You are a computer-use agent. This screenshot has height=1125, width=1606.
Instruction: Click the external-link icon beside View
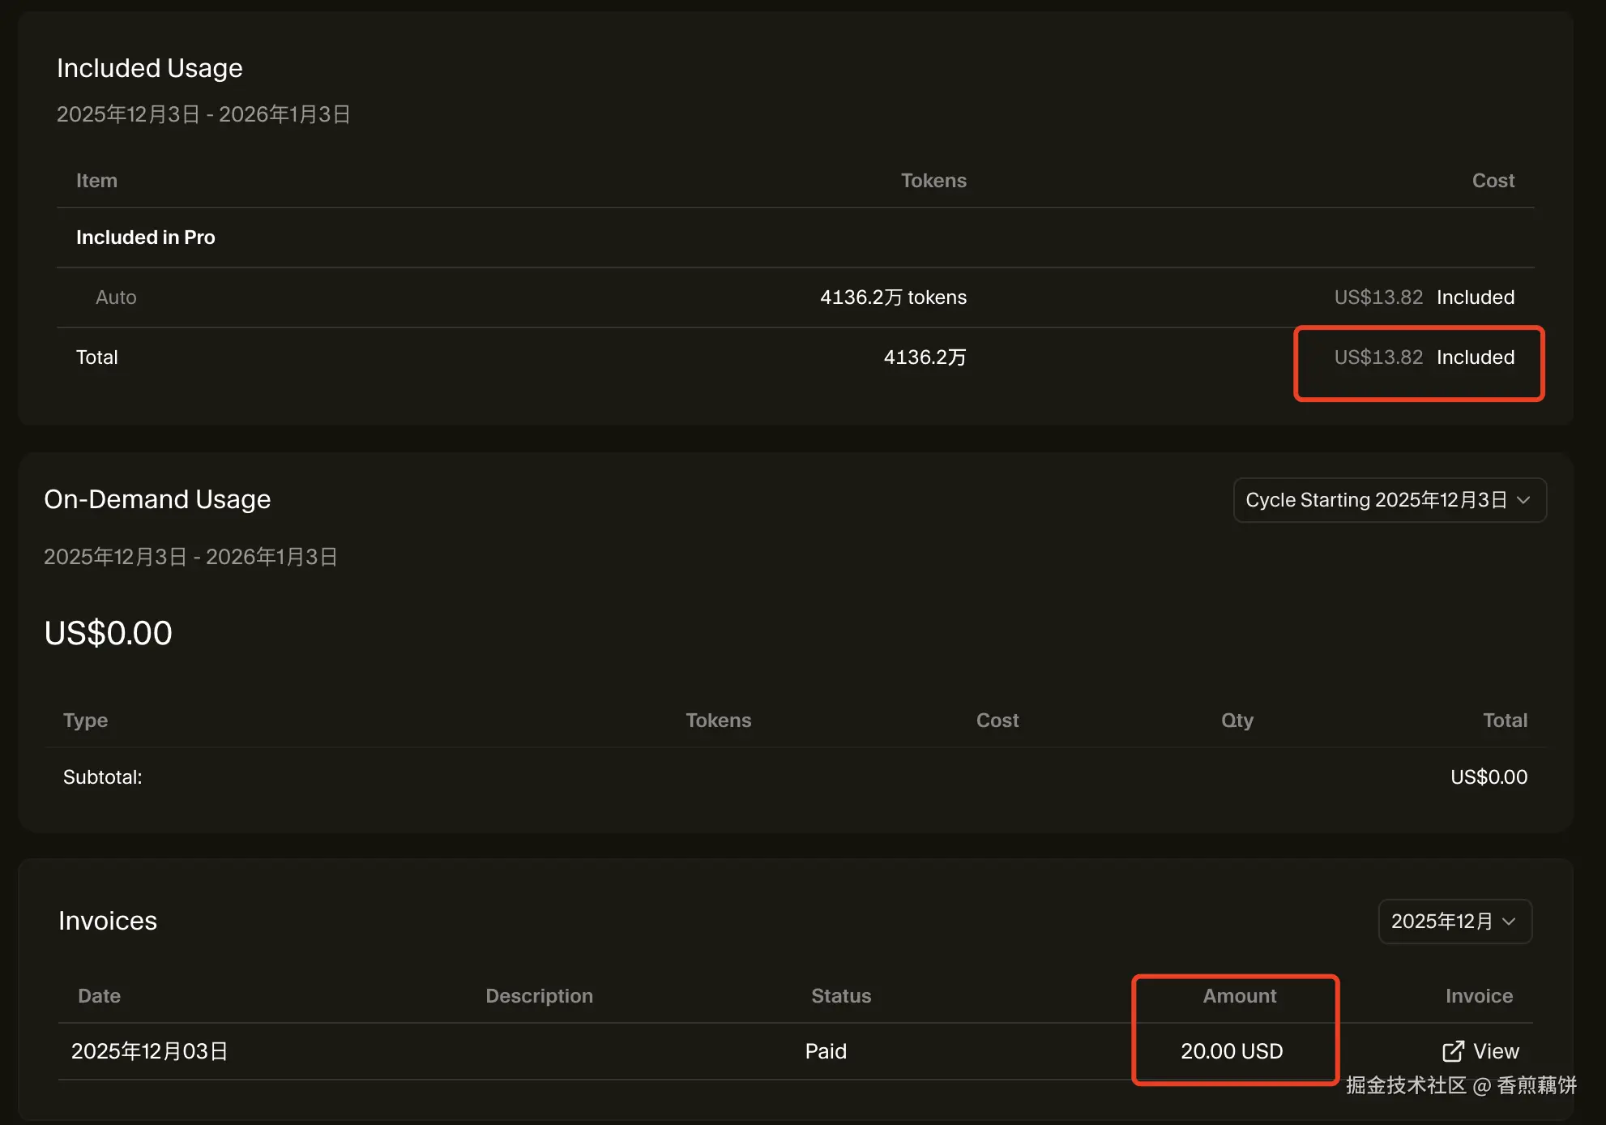pos(1453,1051)
